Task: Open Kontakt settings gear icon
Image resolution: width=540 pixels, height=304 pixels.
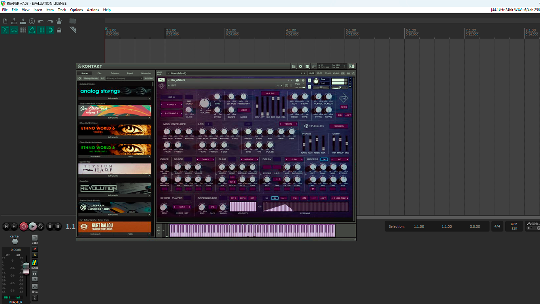Action: [300, 66]
